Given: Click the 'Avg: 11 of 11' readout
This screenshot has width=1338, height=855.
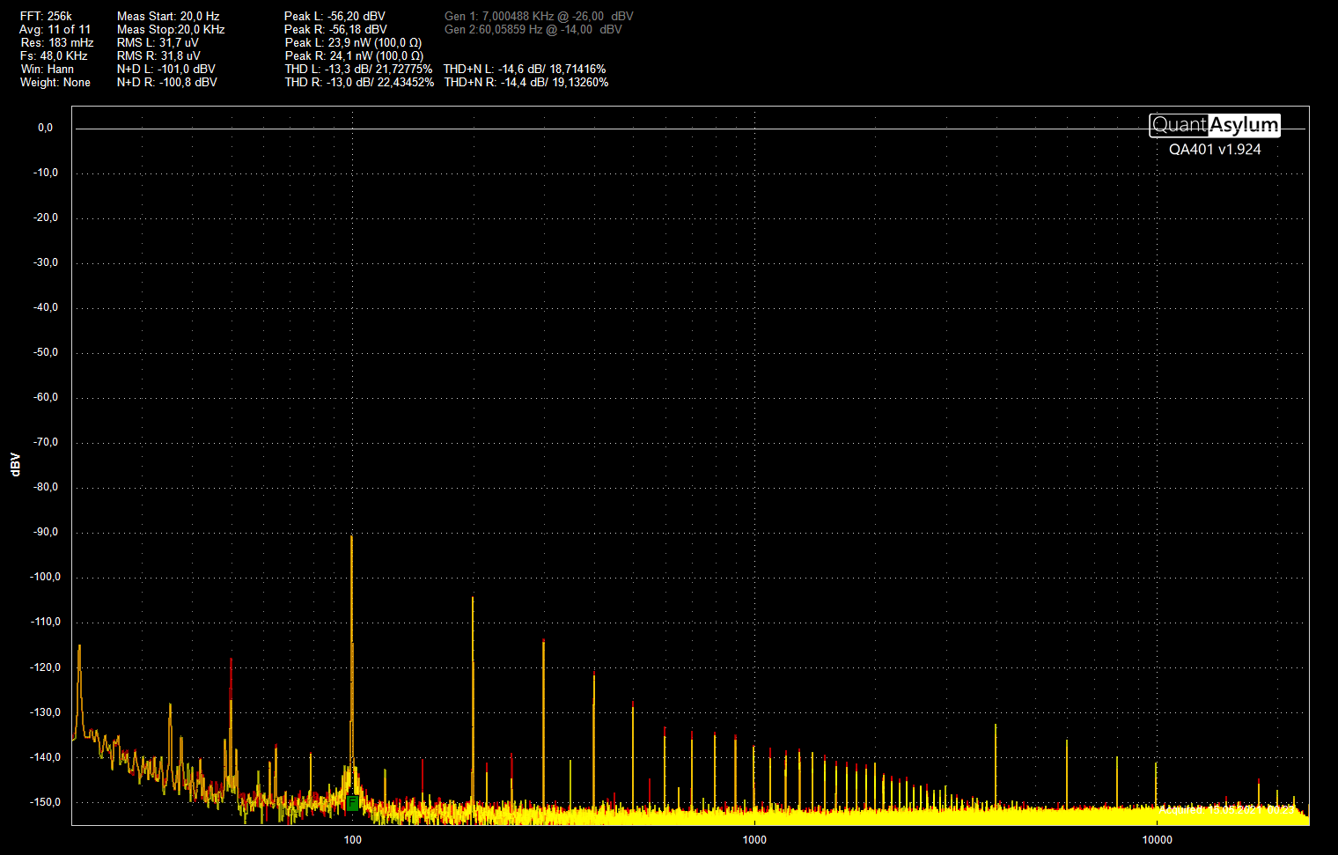Looking at the screenshot, I should [55, 29].
